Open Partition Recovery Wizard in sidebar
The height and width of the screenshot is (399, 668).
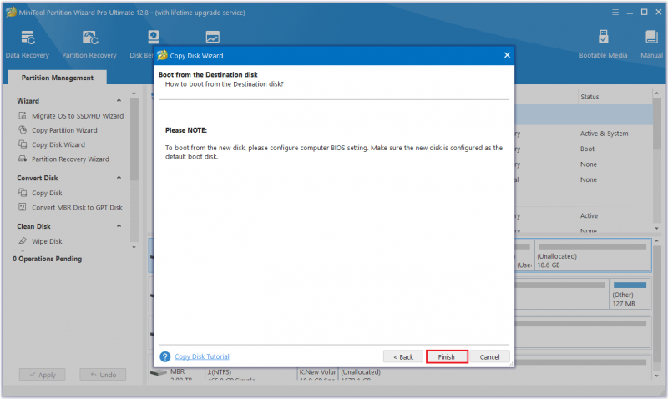64,159
